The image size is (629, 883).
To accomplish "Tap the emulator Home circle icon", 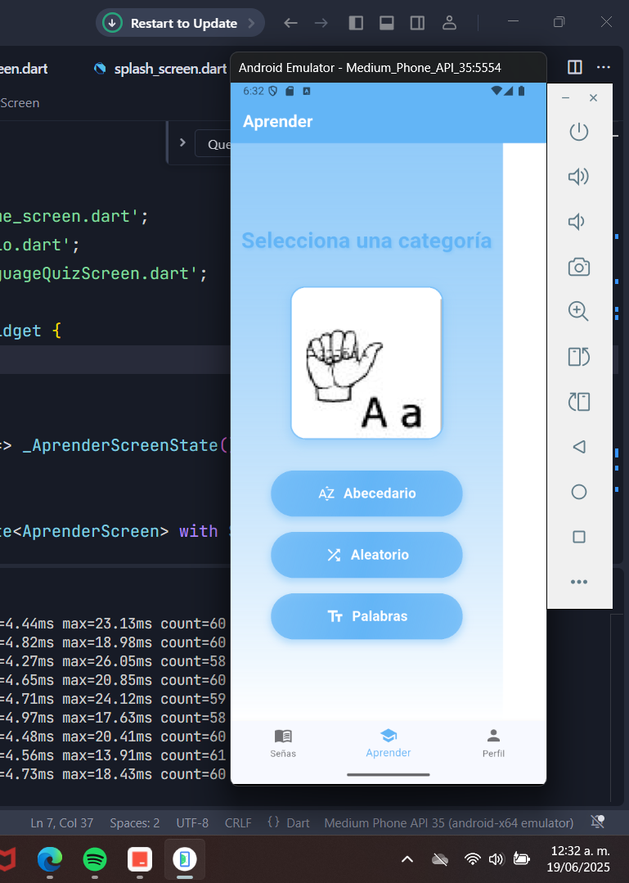I will point(578,492).
